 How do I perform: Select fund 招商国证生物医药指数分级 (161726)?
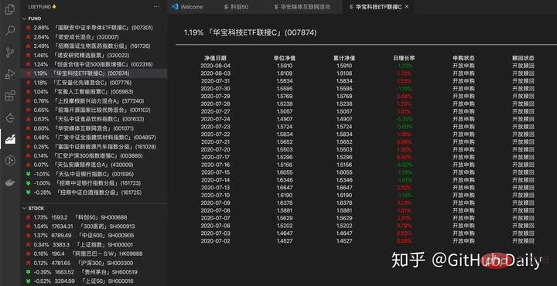click(x=94, y=46)
